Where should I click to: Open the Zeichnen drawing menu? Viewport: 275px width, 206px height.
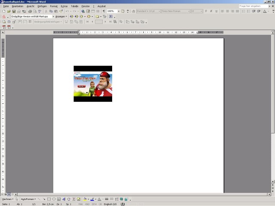click(8, 199)
